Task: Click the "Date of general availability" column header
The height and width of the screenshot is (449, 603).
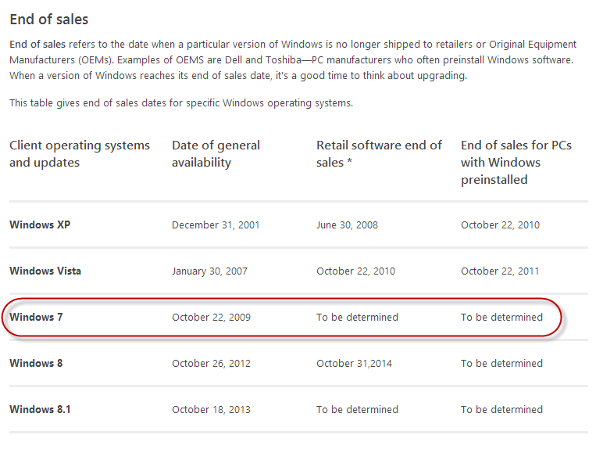Action: pos(216,154)
